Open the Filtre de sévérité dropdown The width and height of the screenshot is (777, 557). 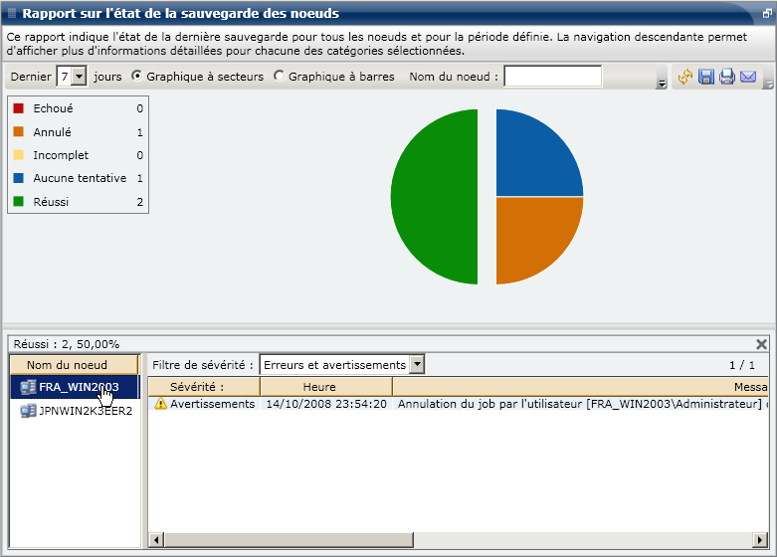(x=417, y=365)
